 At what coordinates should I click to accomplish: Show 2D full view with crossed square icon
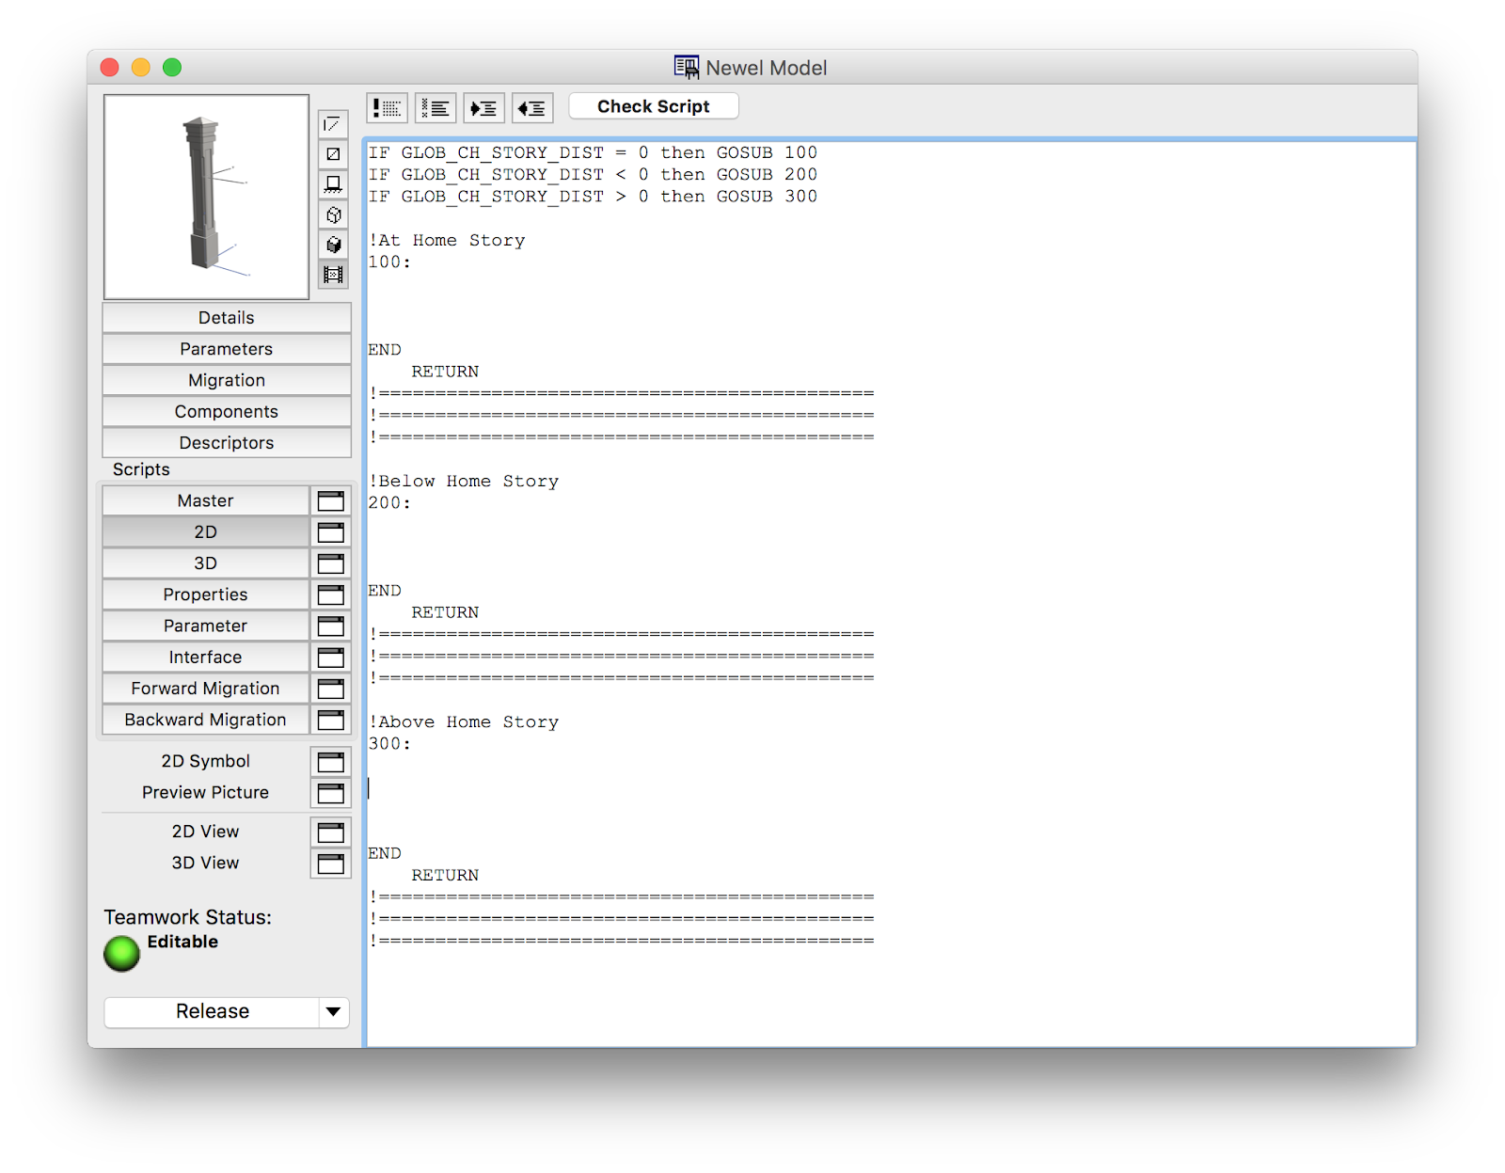(333, 154)
